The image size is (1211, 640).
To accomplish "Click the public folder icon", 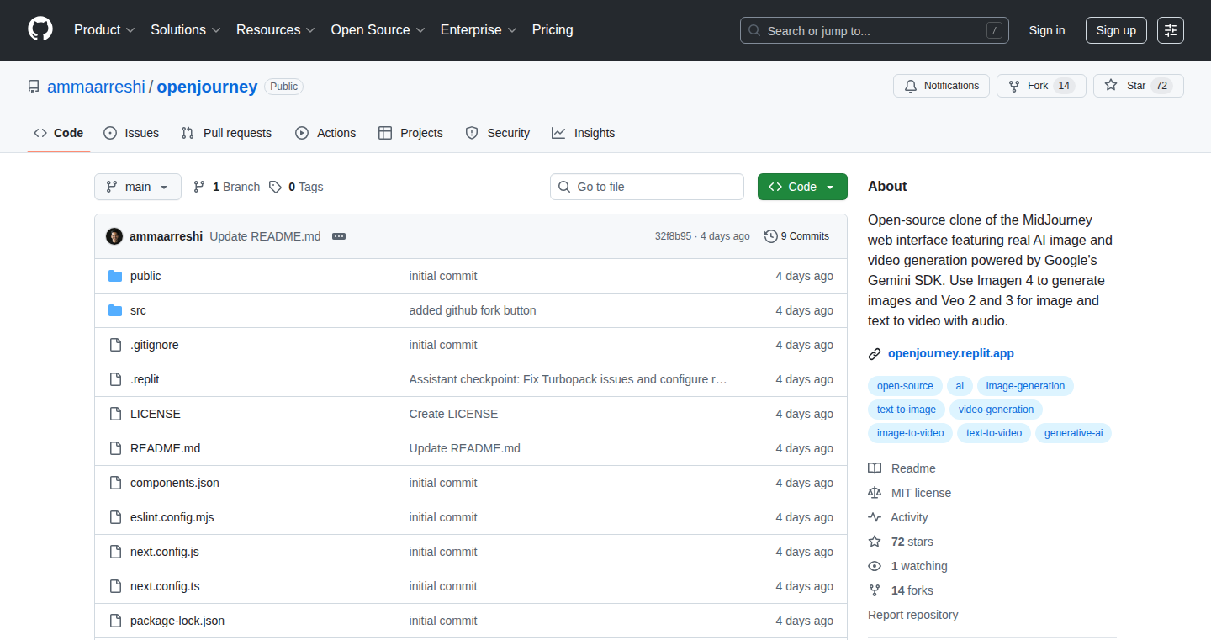I will pos(115,276).
